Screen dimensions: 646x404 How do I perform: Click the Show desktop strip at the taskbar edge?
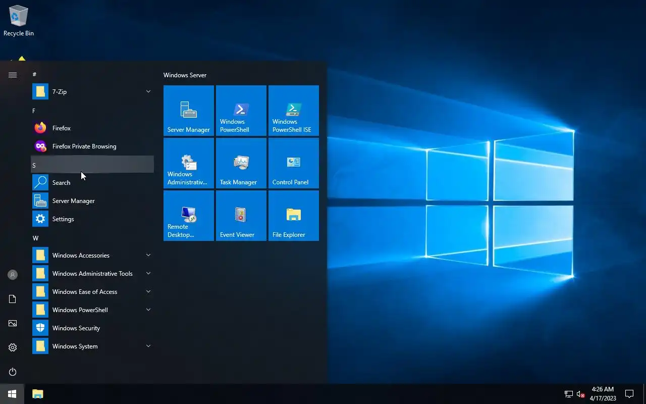tap(644, 394)
